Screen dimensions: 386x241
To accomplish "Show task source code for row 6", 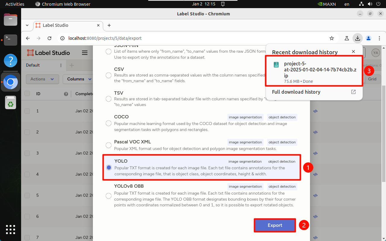I will pos(315,216).
